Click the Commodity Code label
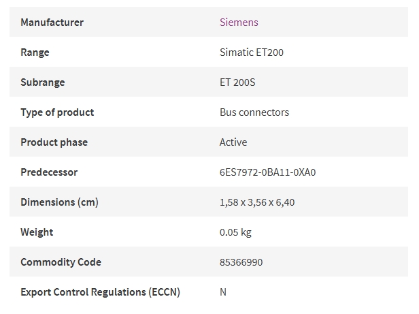Screen dimensions: 419x314 (61, 262)
